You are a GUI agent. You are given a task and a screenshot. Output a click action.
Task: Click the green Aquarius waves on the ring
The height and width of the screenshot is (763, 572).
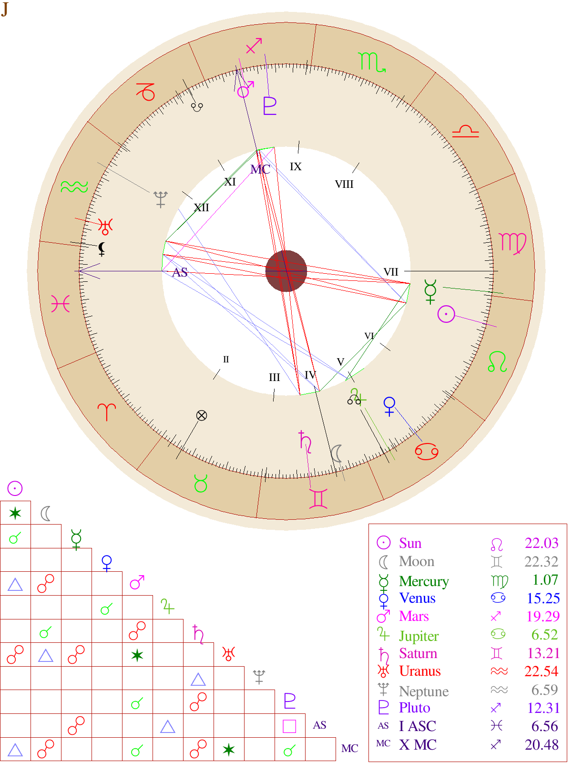74,187
